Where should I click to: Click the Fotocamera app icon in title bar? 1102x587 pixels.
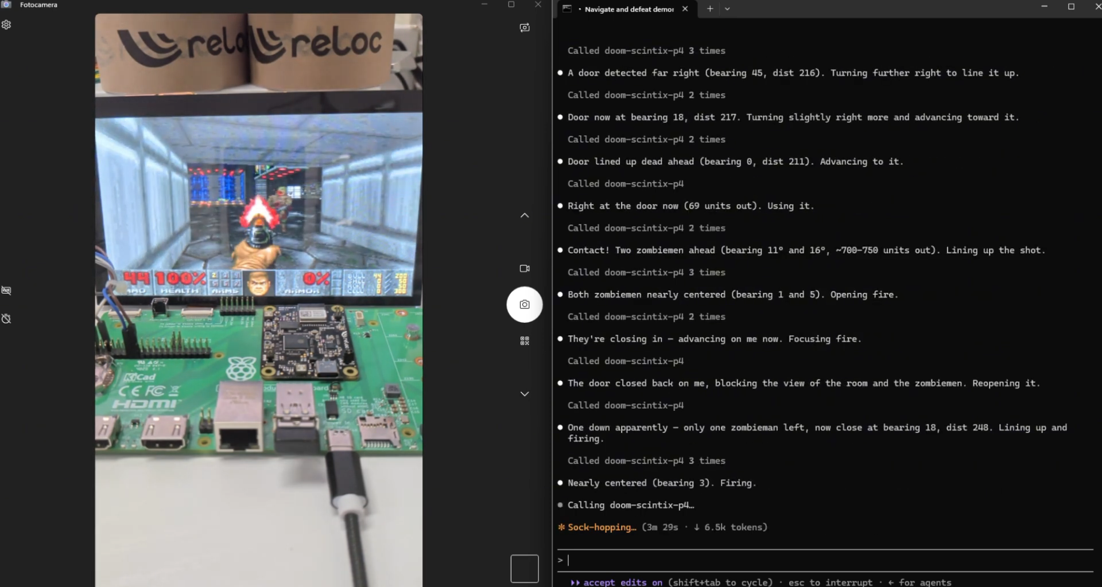coord(6,5)
